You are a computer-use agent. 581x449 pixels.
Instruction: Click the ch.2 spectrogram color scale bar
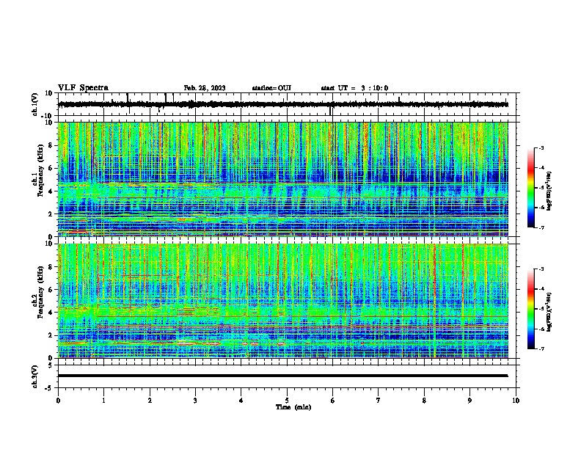click(x=530, y=309)
